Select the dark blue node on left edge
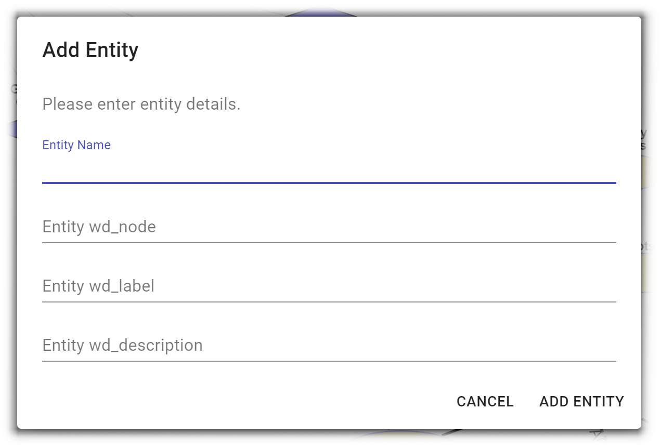Image resolution: width=661 pixels, height=448 pixels. (x=9, y=128)
